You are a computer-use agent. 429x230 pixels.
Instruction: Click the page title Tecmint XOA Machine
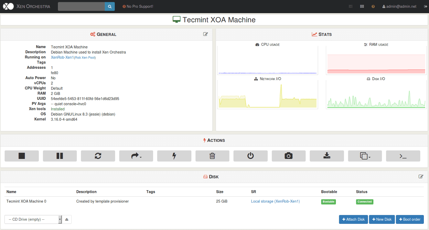pos(219,20)
